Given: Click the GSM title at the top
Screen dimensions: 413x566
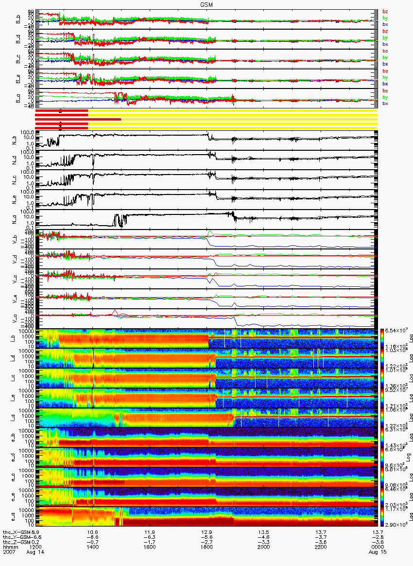Looking at the screenshot, I should point(206,5).
